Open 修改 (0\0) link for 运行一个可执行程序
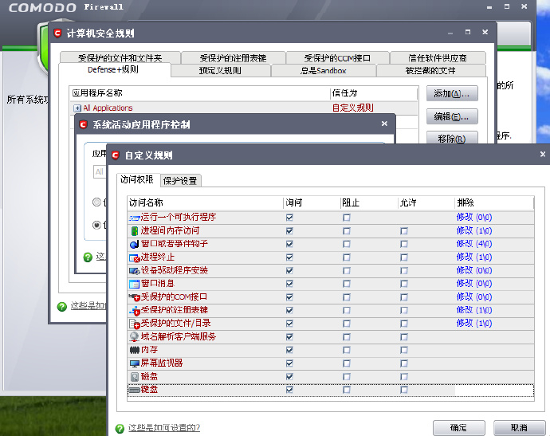 pos(474,218)
